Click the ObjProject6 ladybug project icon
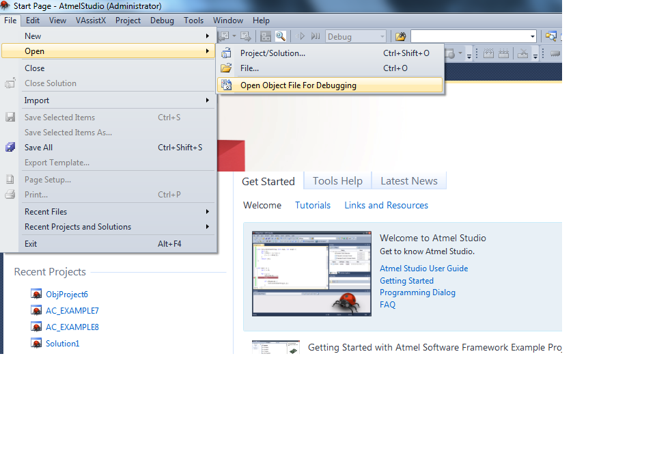Screen dimensions: 657x451 (36, 294)
